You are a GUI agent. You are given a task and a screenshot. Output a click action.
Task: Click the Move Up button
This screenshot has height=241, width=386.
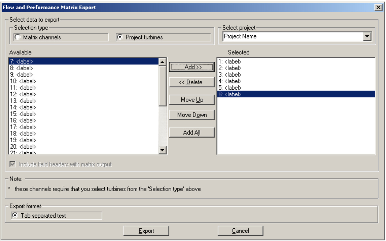[192, 100]
